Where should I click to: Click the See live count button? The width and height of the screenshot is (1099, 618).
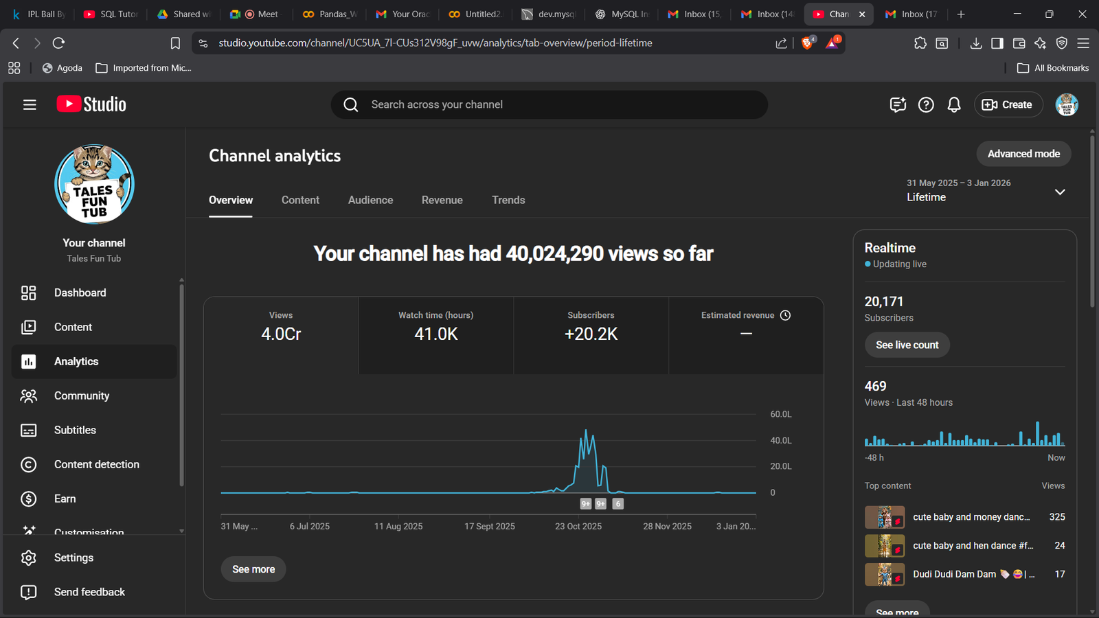[907, 345]
